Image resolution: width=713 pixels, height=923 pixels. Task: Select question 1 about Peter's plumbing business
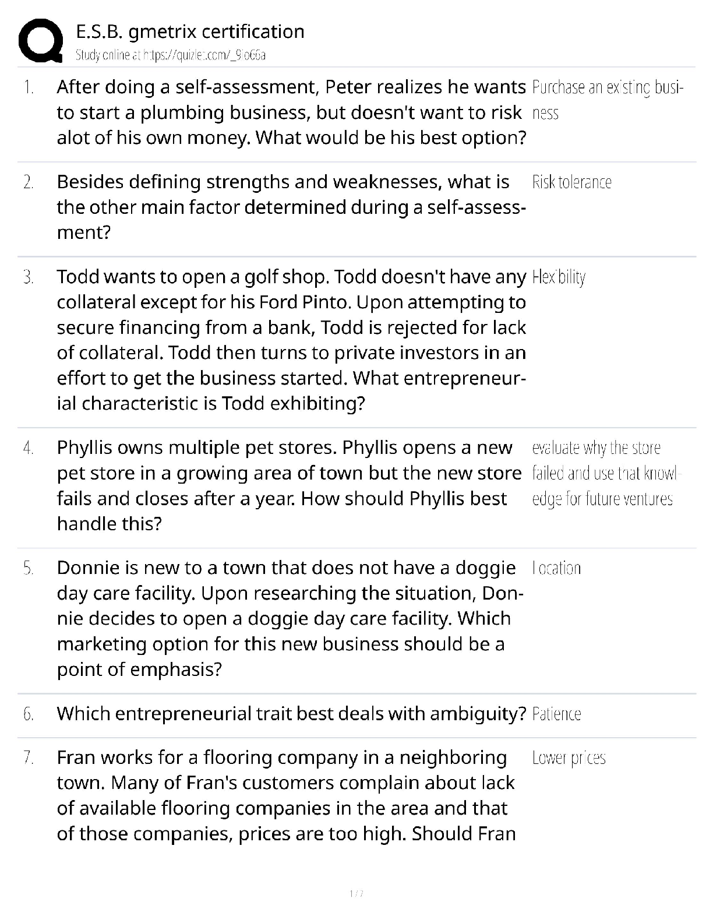click(x=291, y=112)
